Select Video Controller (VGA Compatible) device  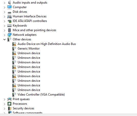pos(41,95)
